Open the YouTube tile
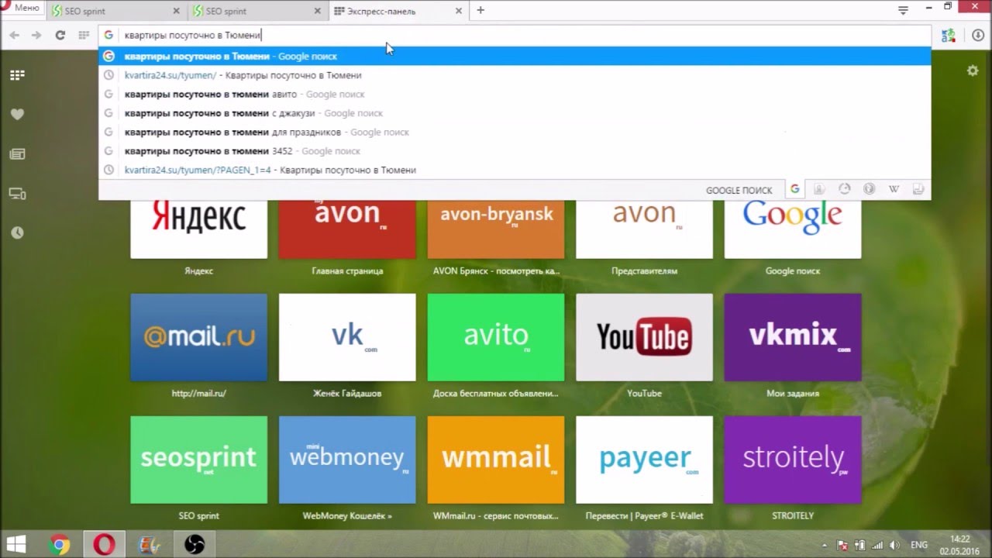This screenshot has width=992, height=558. (x=644, y=337)
